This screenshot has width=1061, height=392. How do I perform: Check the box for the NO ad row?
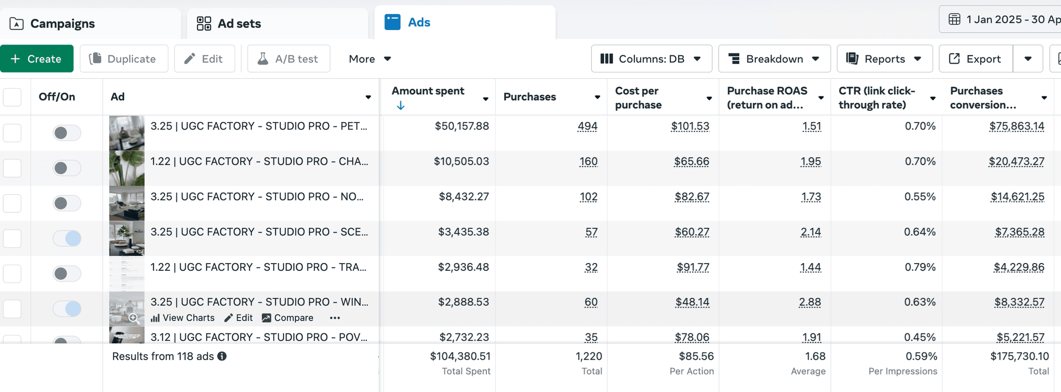[x=12, y=204]
